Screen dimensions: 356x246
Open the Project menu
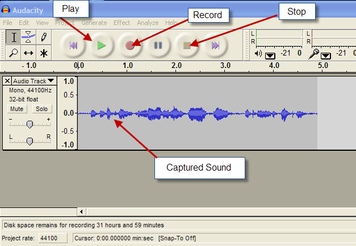tap(65, 23)
